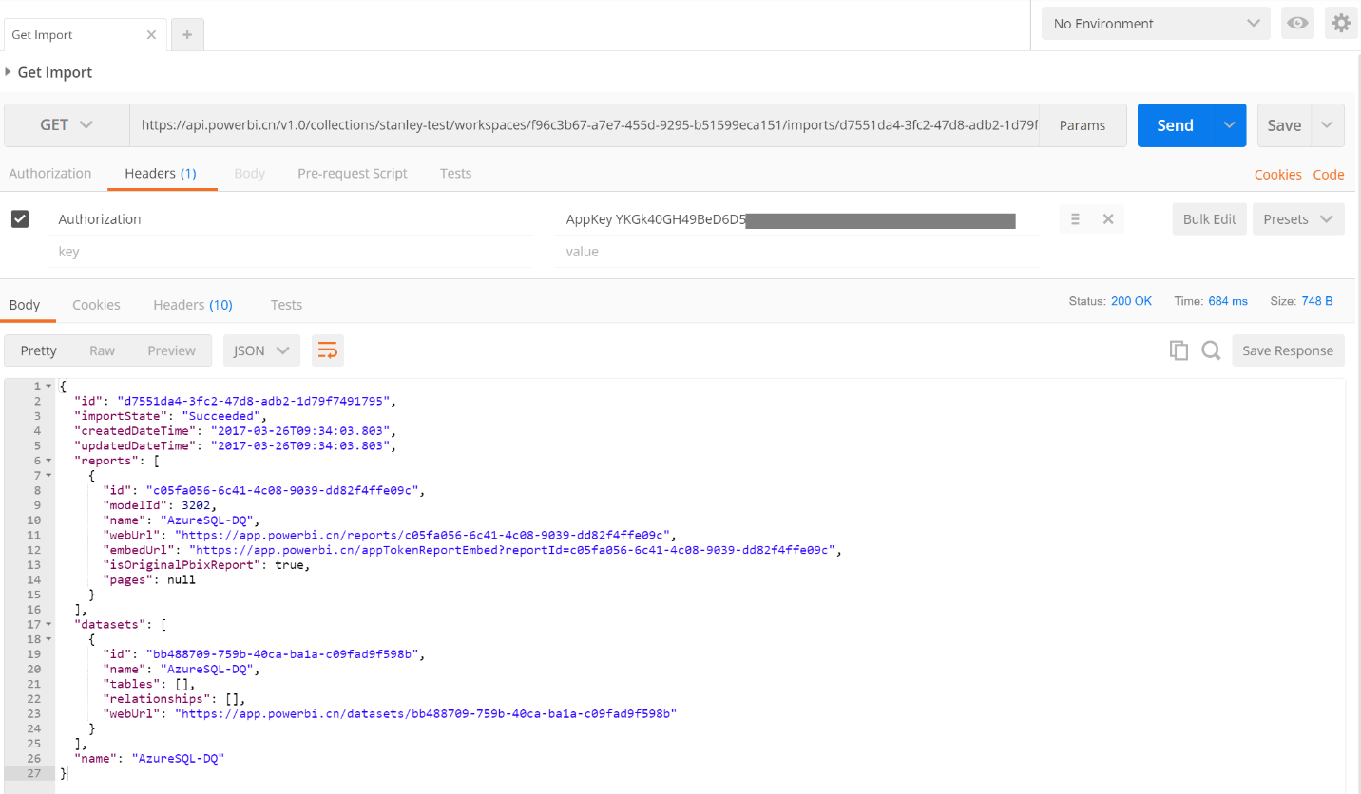Open the settings gear icon
This screenshot has width=1361, height=794.
(x=1341, y=24)
